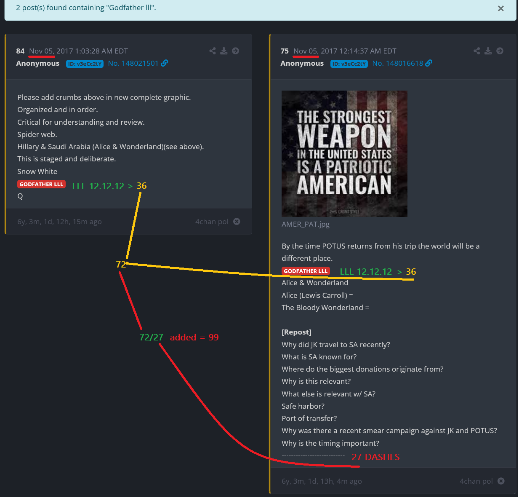Click the x icon next to 4chan pol in post 84
Viewport: 519px width, 498px height.
(x=237, y=222)
